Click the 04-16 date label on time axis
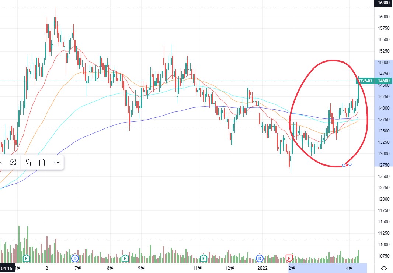 click(x=7, y=269)
